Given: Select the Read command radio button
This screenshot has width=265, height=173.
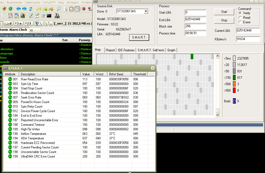Looking at the screenshot, I should (x=240, y=18).
